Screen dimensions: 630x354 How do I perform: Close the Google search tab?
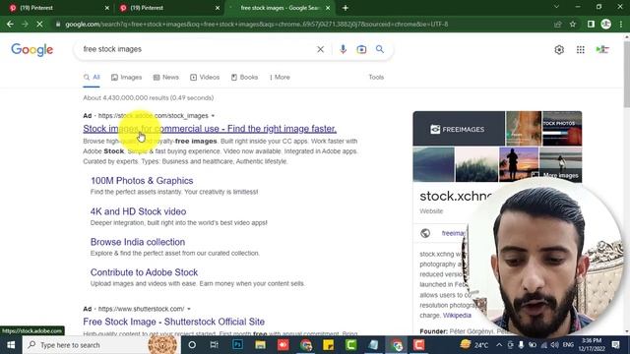click(x=328, y=8)
